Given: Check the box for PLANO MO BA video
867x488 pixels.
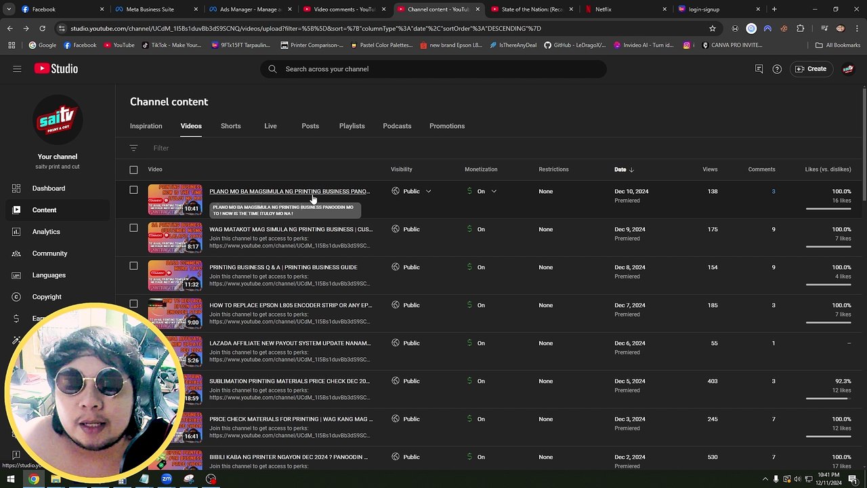Looking at the screenshot, I should pyautogui.click(x=133, y=190).
